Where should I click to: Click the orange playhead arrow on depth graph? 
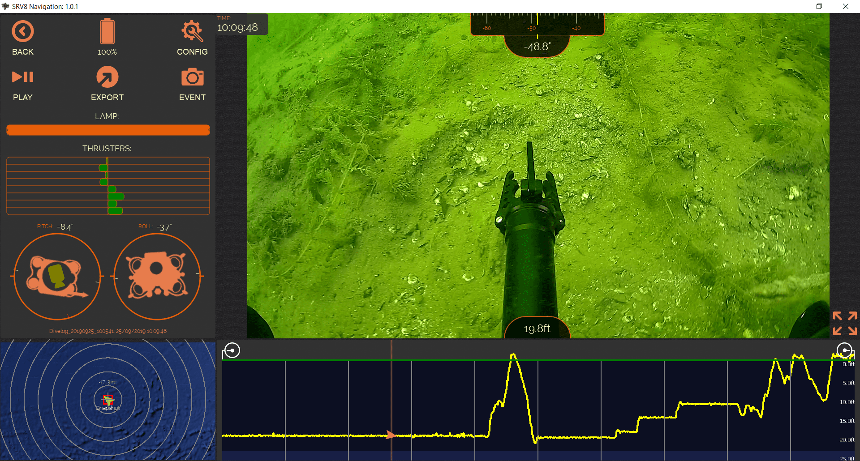point(391,435)
